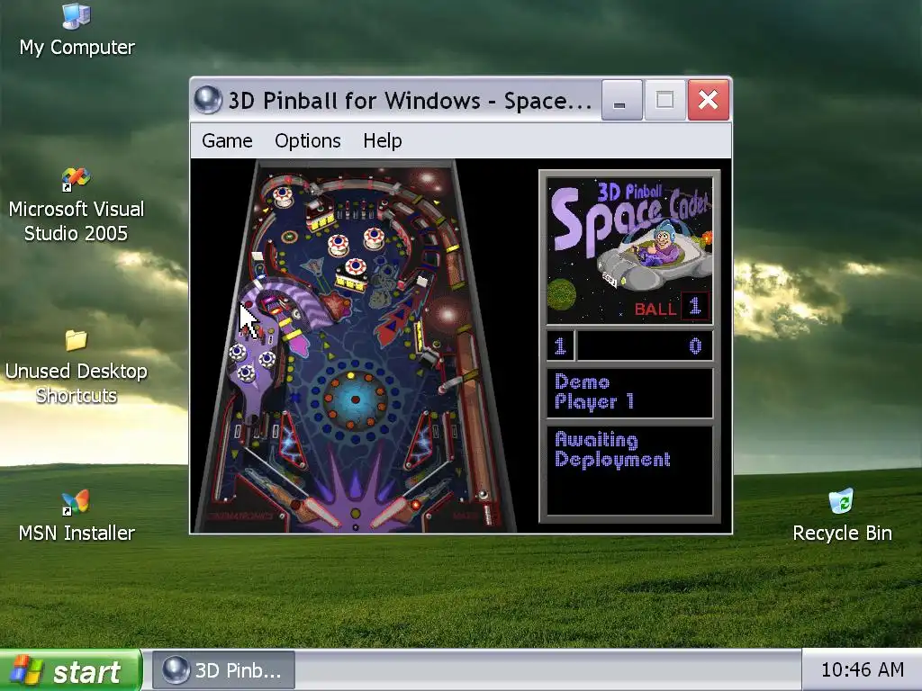Maximize the 3D Pinball window
This screenshot has height=691, width=922.
click(x=665, y=100)
